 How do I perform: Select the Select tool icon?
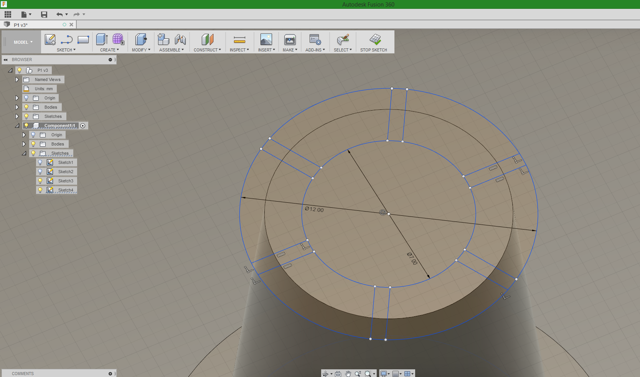[343, 39]
